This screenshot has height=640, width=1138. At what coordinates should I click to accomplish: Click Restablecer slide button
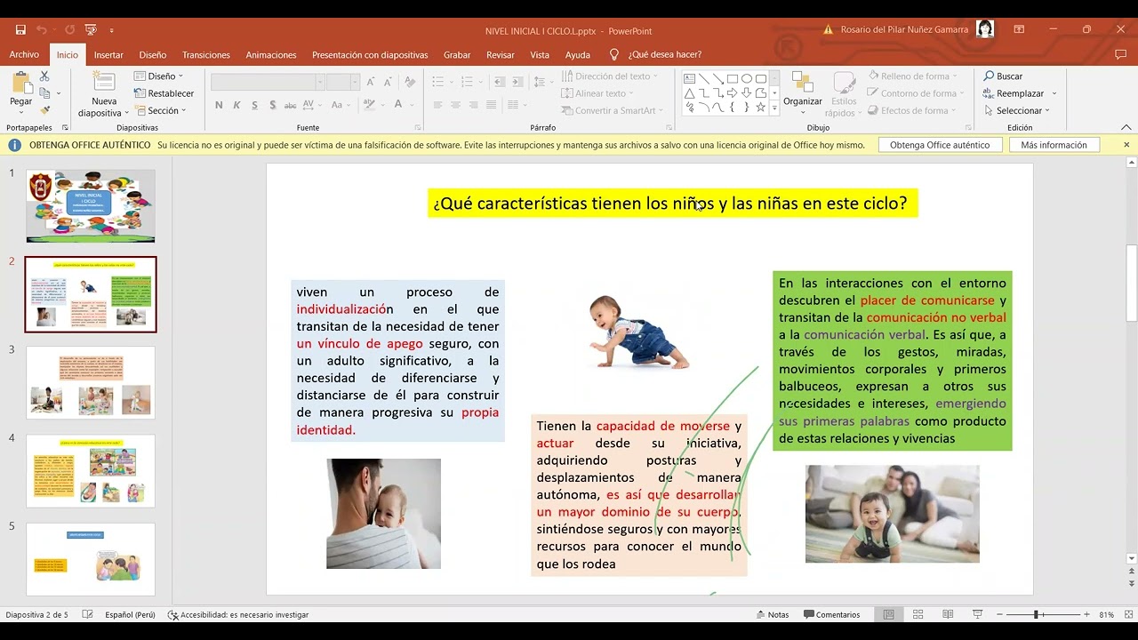[164, 93]
